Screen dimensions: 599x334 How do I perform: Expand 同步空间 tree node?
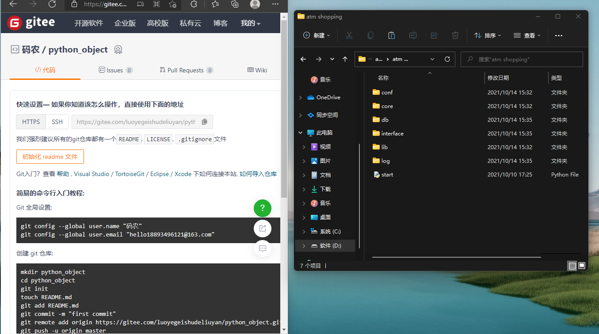click(301, 115)
